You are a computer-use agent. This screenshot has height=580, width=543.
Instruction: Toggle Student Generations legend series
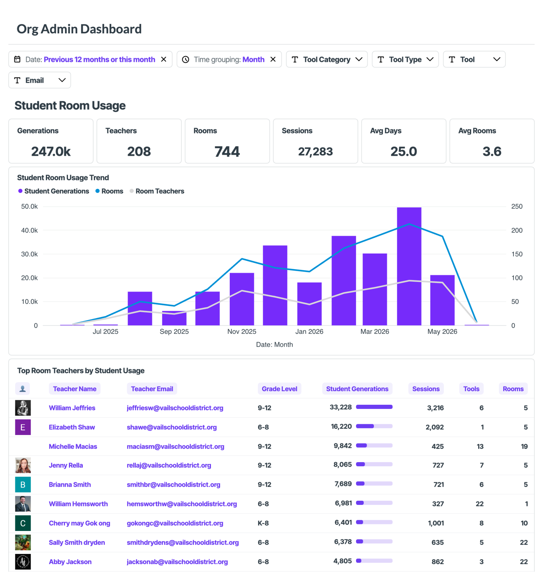(x=54, y=191)
